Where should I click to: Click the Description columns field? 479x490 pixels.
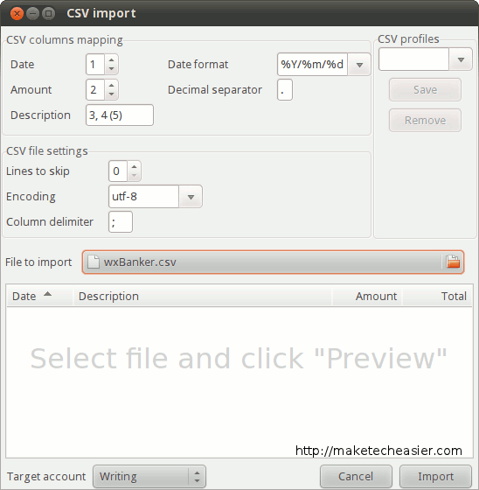120,115
